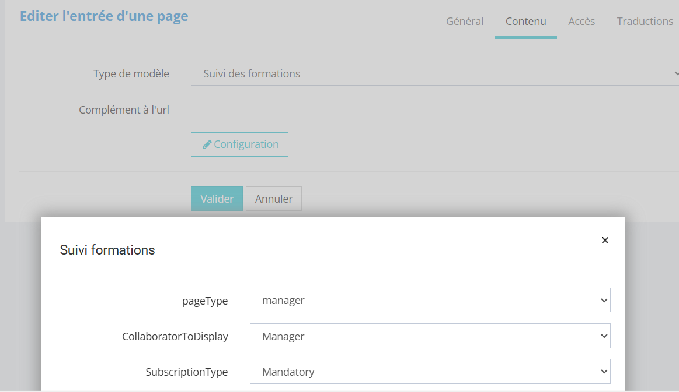Screen dimensions: 679x392
Task: Click the pencil icon beside Configuration
Action: point(207,144)
